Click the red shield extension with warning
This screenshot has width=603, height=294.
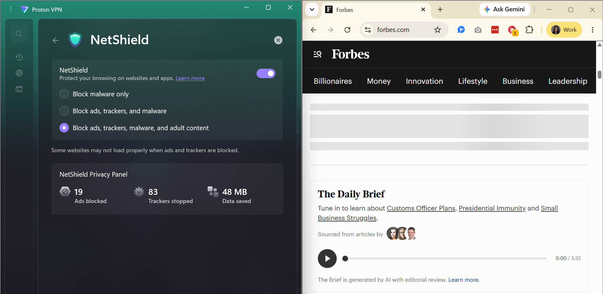tap(512, 30)
